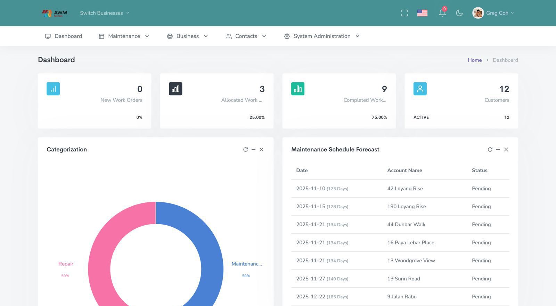Refresh the Maintenance Schedule Forecast panel
556x306 pixels.
(490, 149)
